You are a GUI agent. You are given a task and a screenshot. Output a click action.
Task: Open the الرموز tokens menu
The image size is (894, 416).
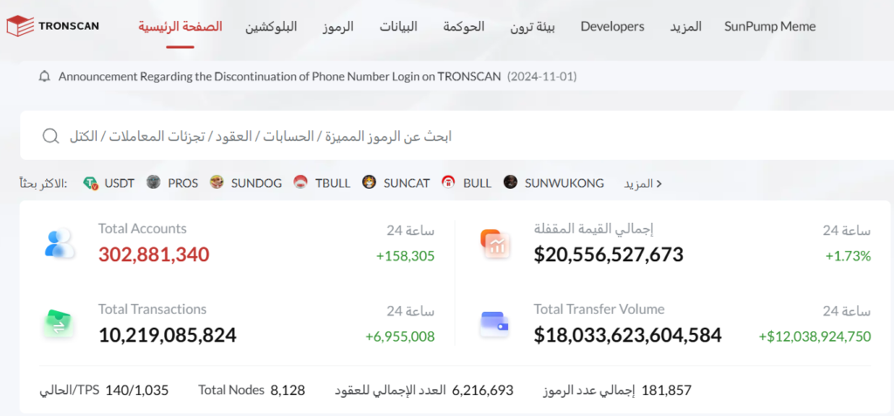click(x=338, y=26)
